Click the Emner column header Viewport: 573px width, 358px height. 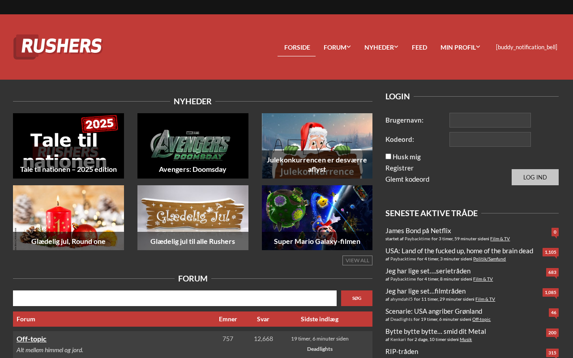[x=228, y=319]
